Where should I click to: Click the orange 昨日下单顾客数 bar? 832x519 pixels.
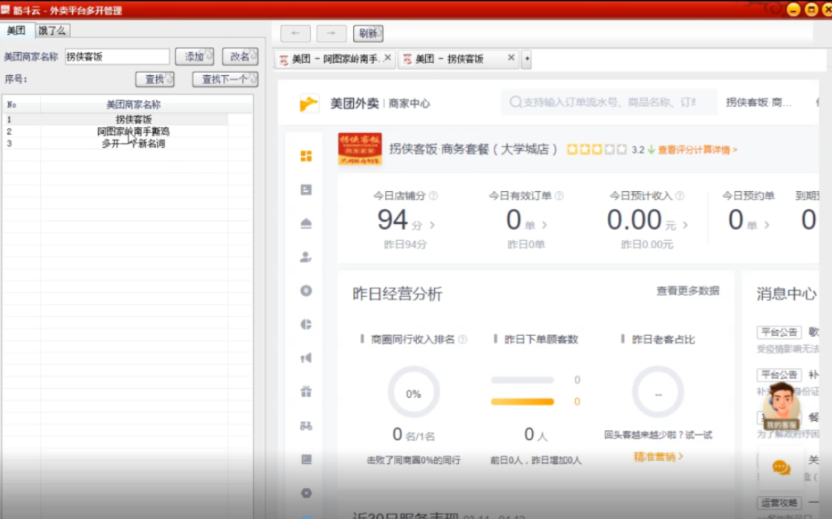tap(523, 402)
